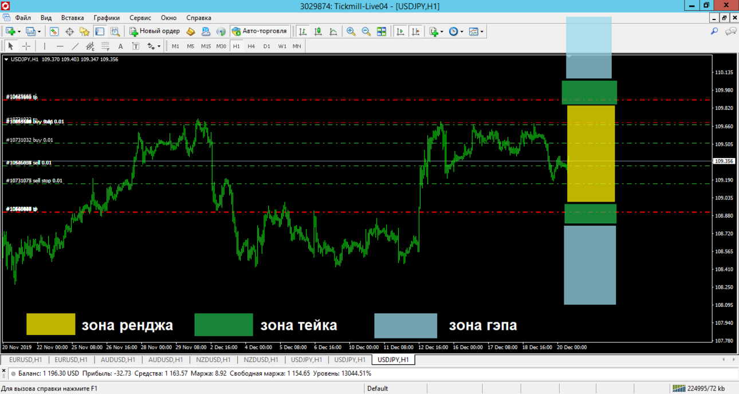Viewport: 739px width, 394px height.
Task: Open the chart symbol menu triangle beside USDJPY,H1
Action: coord(6,60)
